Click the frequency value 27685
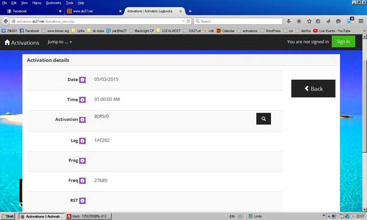367x220 pixels. click(101, 180)
